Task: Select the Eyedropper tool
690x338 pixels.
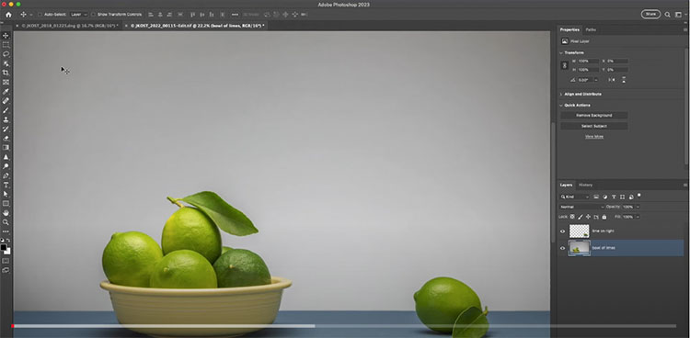Action: click(x=6, y=92)
